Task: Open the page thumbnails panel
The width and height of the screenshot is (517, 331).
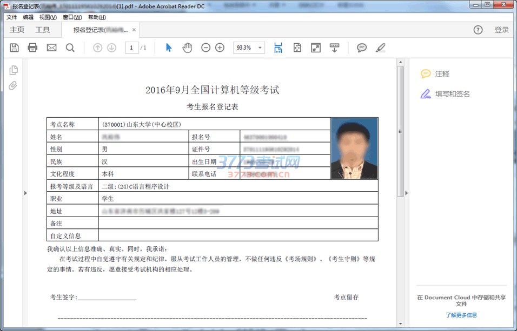Action: 14,70
